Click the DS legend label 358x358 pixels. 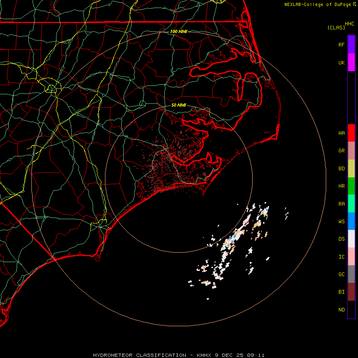[341, 239]
